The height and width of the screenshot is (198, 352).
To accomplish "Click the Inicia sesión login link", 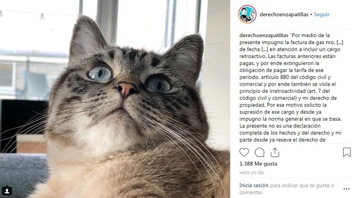I will [254, 185].
